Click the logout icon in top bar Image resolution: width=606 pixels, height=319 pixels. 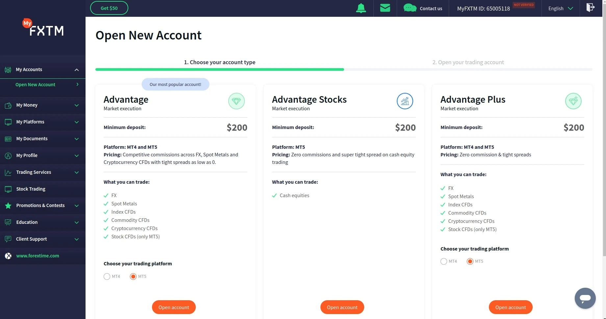coord(591,8)
